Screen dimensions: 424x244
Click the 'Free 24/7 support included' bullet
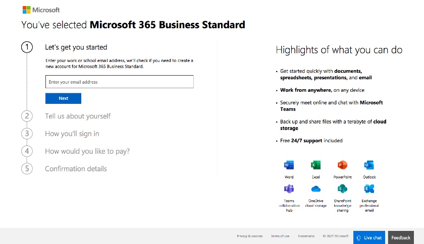[311, 141]
